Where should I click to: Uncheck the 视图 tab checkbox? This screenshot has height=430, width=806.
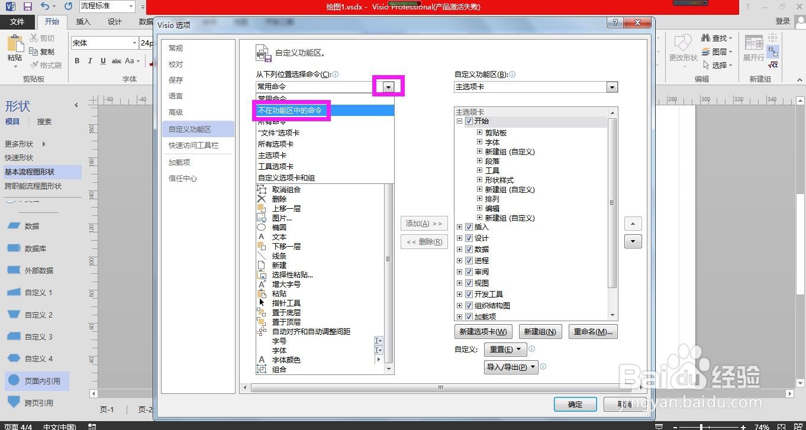(x=469, y=283)
